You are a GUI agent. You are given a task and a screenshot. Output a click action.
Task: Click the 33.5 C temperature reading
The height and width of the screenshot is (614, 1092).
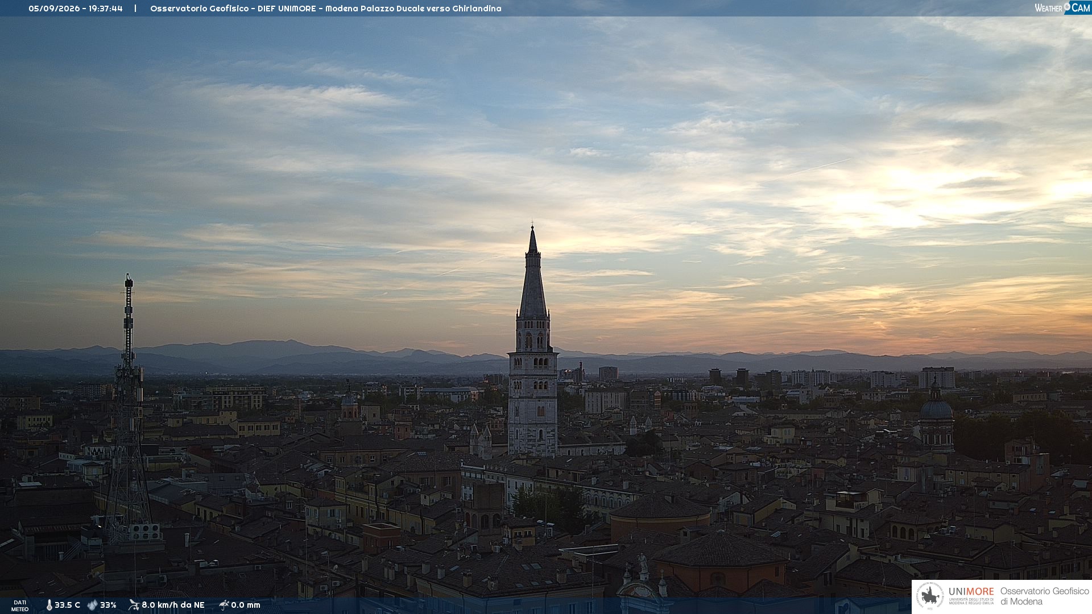tap(67, 605)
